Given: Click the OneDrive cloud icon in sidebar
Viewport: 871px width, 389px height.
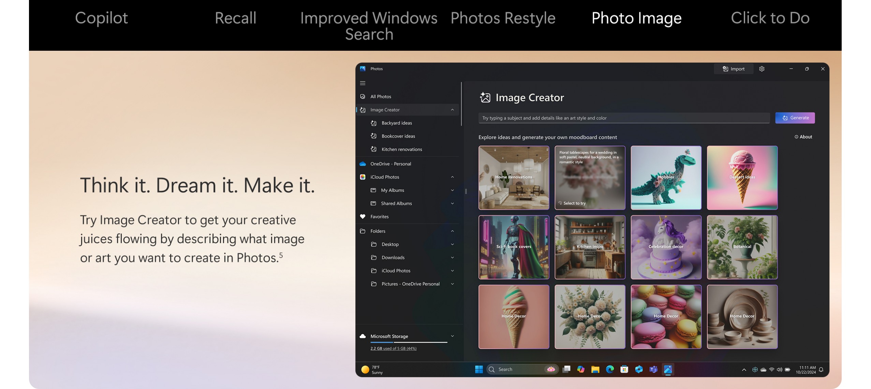Looking at the screenshot, I should (x=363, y=164).
